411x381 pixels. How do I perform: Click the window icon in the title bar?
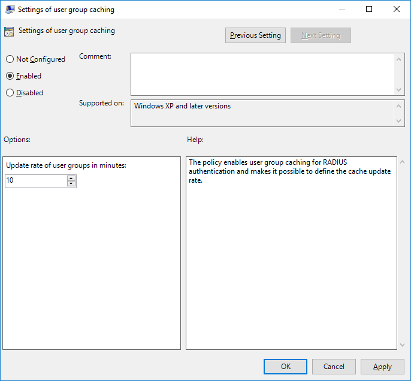10,10
